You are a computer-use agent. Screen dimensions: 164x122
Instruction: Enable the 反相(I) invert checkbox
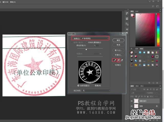114,65
